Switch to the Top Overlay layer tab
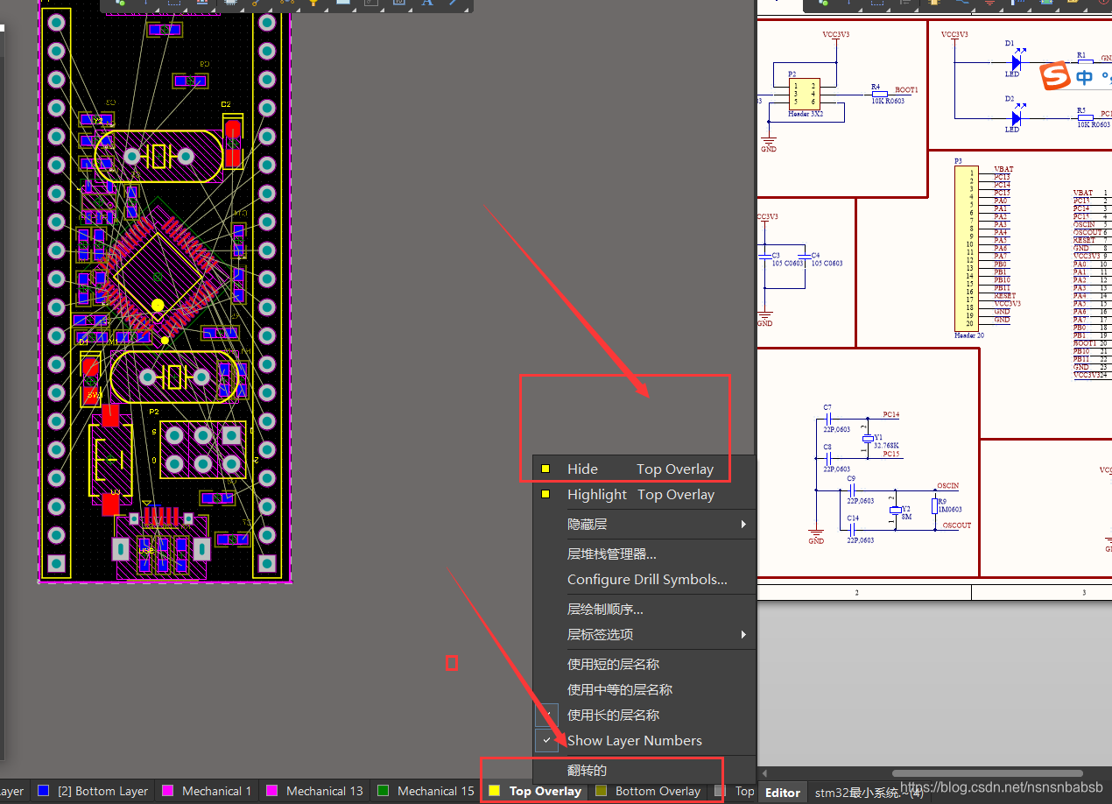Viewport: 1112px width, 804px height. [534, 791]
